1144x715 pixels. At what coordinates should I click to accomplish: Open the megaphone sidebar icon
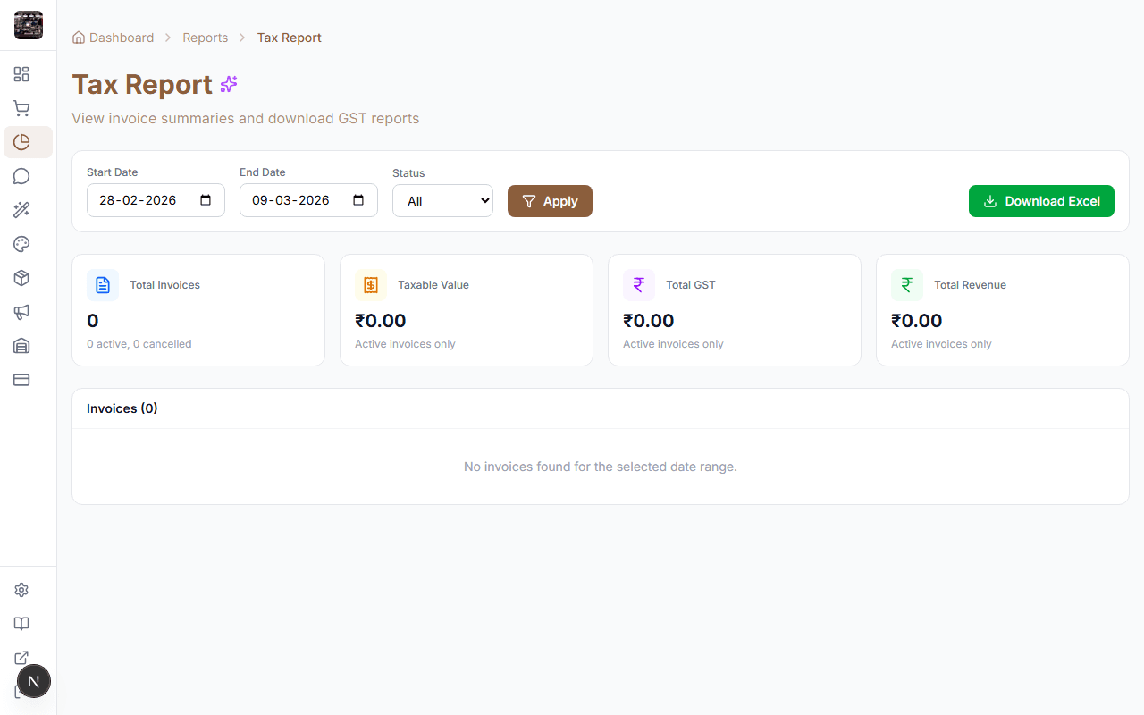coord(21,312)
